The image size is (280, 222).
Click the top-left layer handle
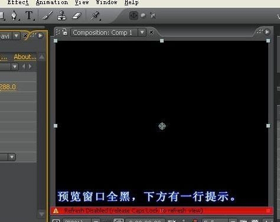(x=56, y=41)
